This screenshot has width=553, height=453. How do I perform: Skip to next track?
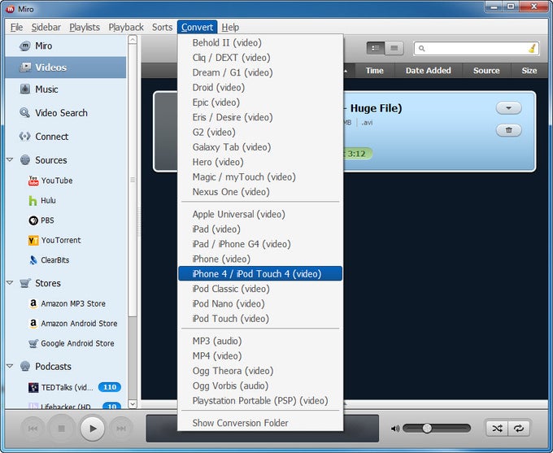click(121, 429)
